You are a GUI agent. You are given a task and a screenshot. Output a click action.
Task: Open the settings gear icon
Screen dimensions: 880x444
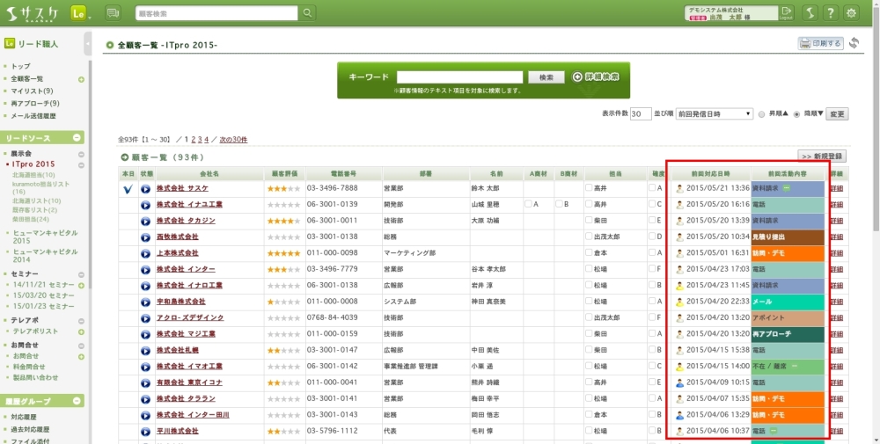tap(851, 13)
